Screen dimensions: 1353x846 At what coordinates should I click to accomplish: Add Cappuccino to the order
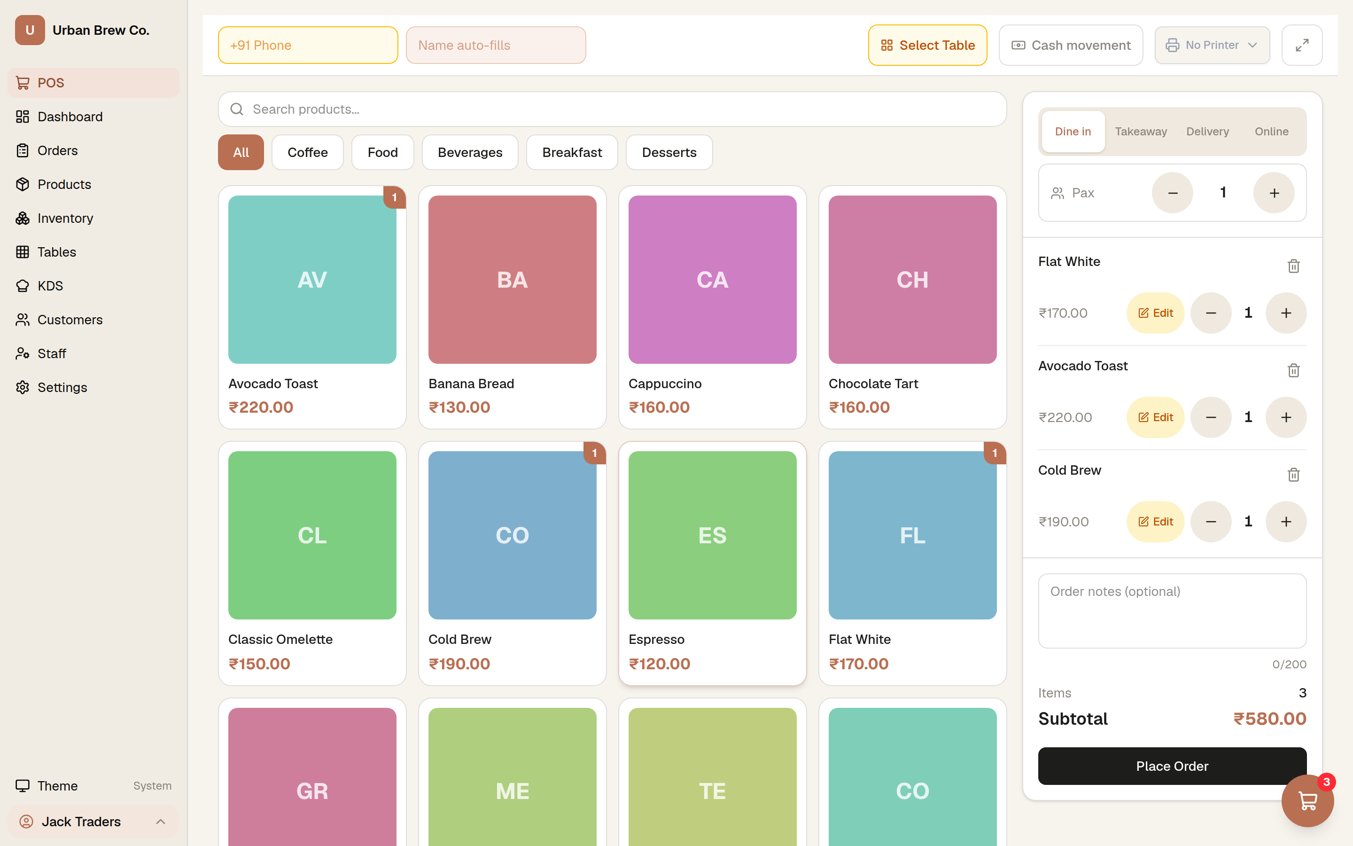pyautogui.click(x=712, y=307)
